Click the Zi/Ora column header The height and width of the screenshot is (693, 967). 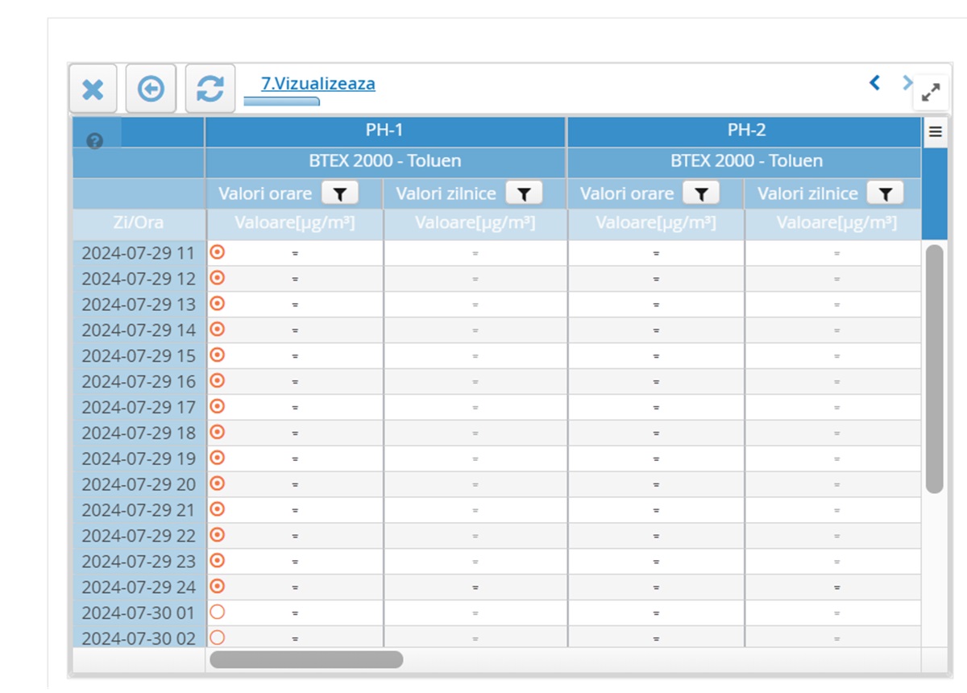(138, 223)
